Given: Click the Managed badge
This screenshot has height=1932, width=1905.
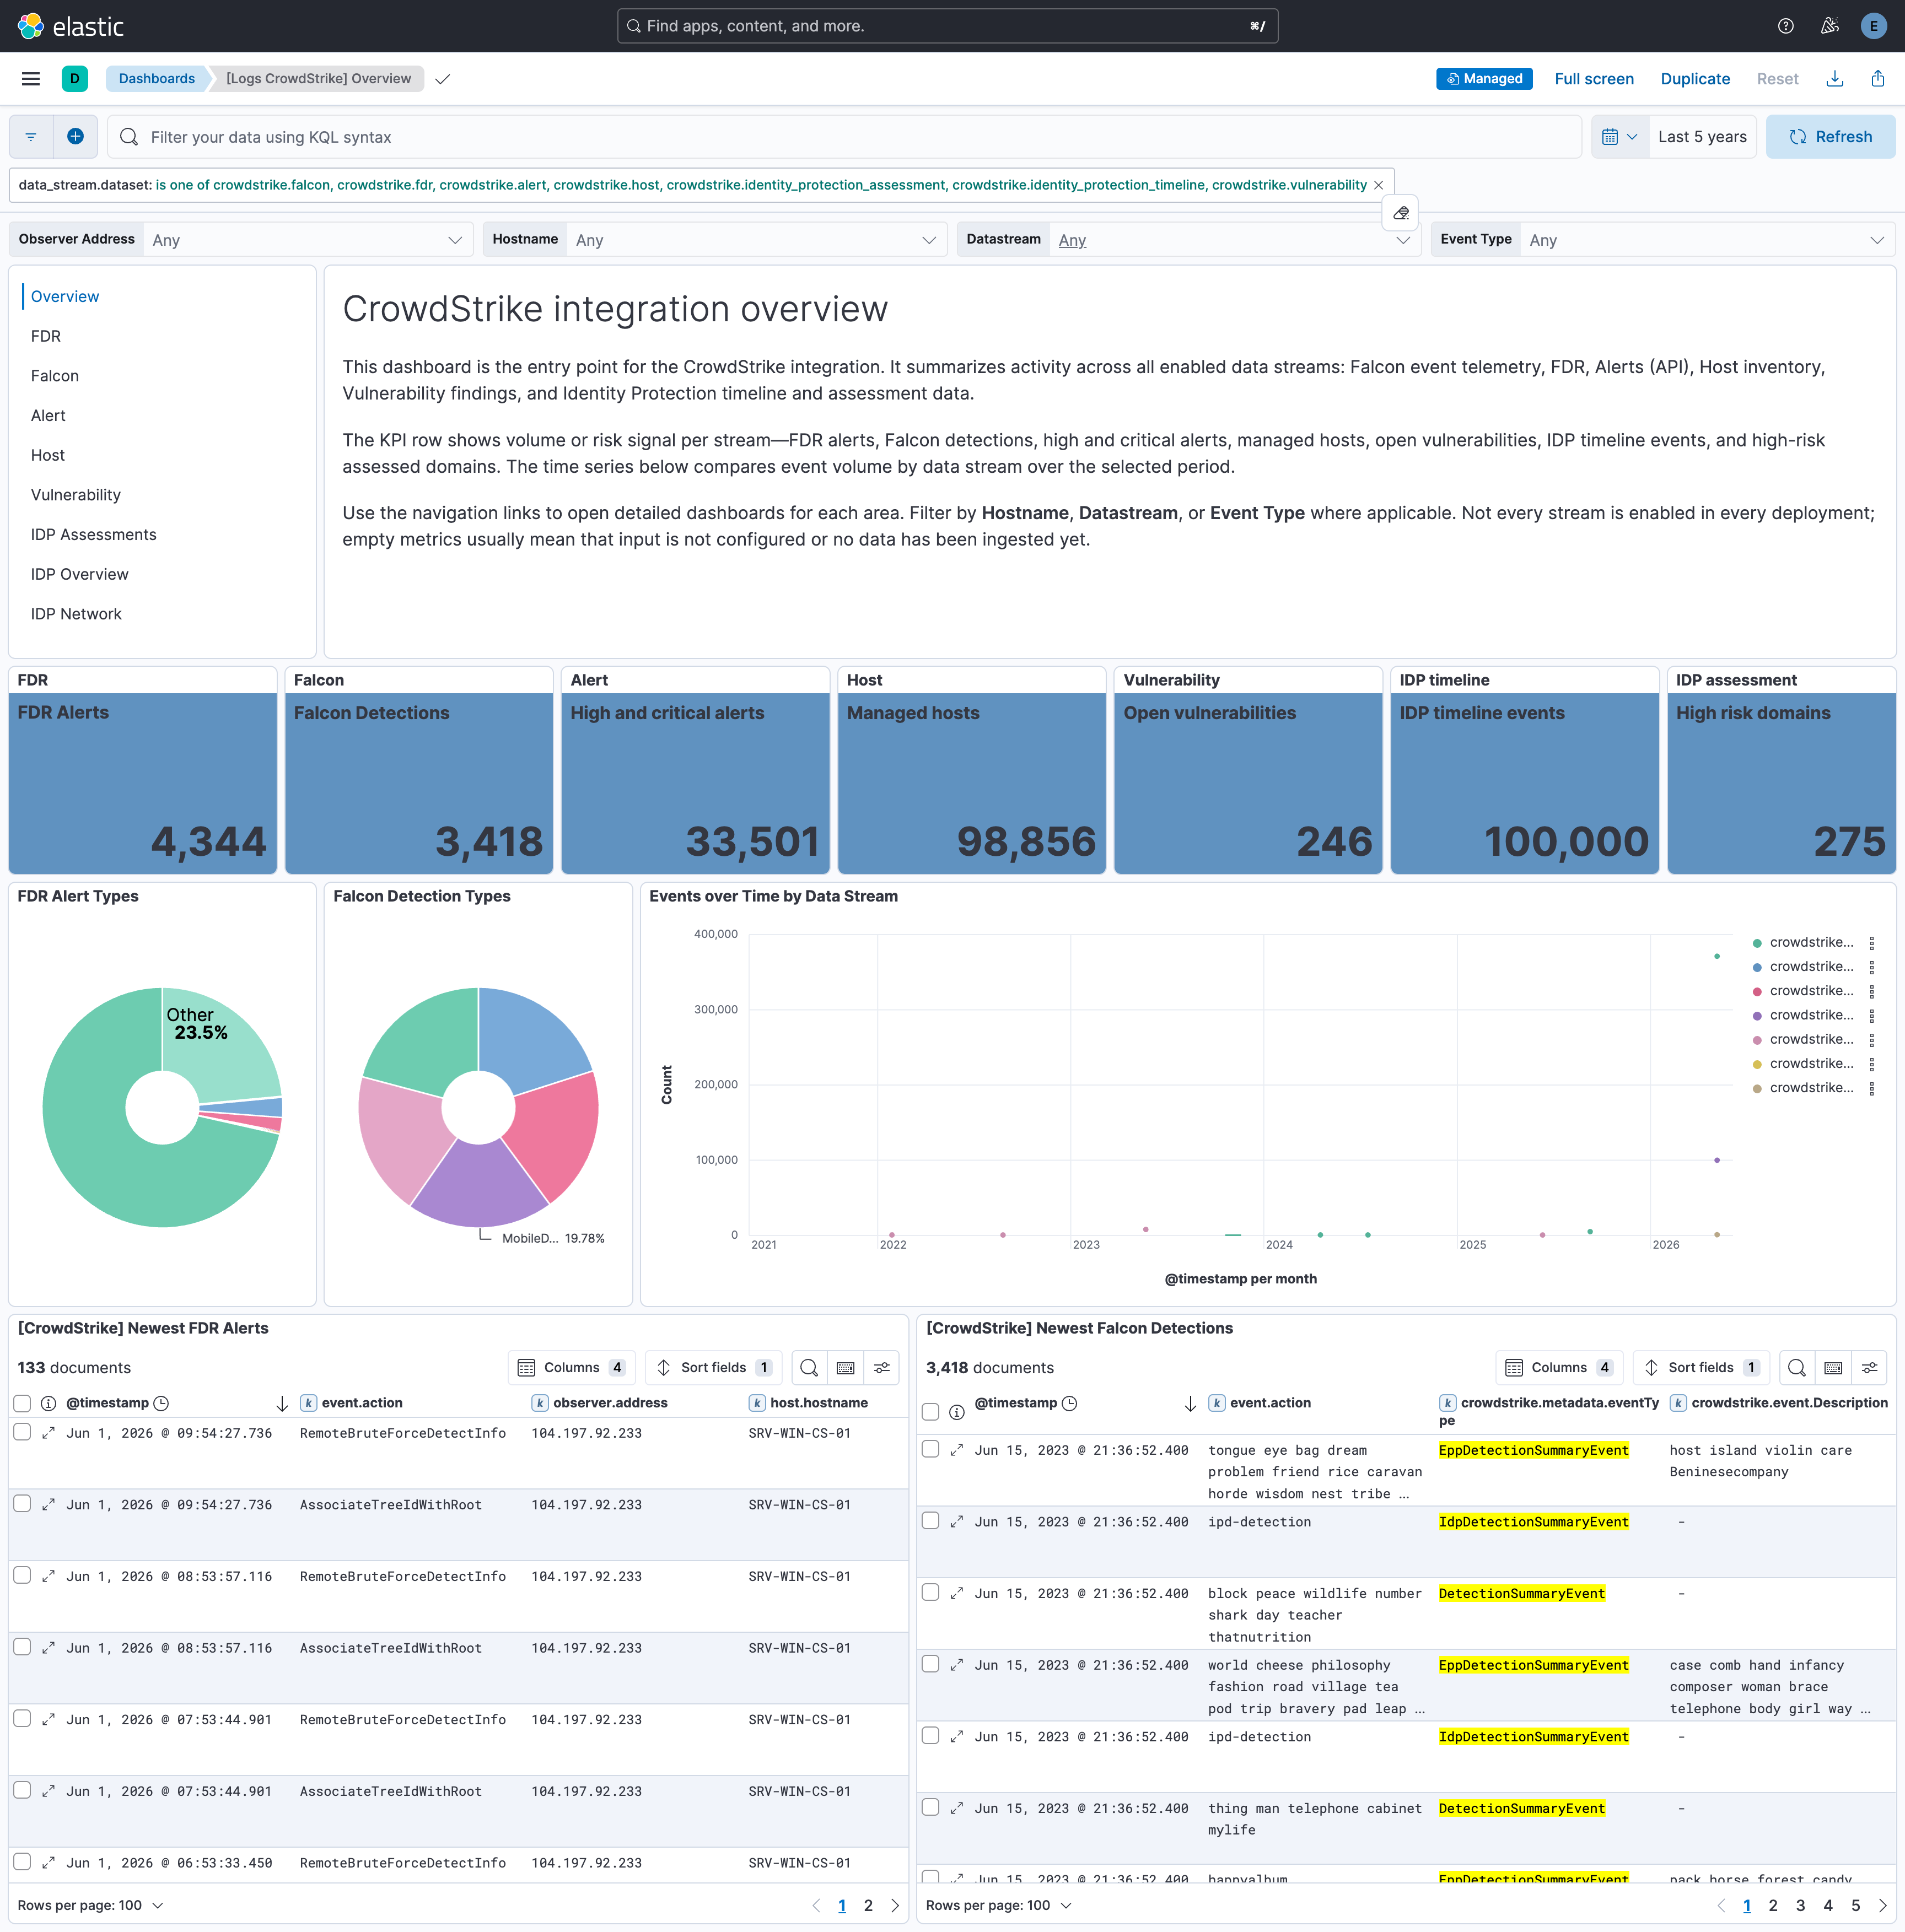Looking at the screenshot, I should pos(1484,79).
